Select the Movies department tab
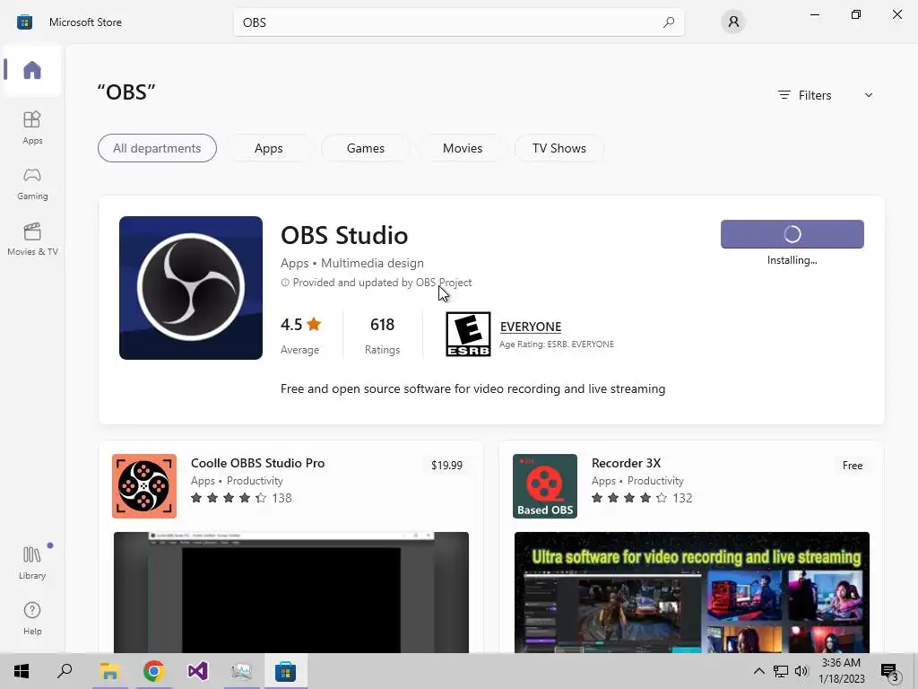Screen dimensions: 918x689 [x=463, y=148]
